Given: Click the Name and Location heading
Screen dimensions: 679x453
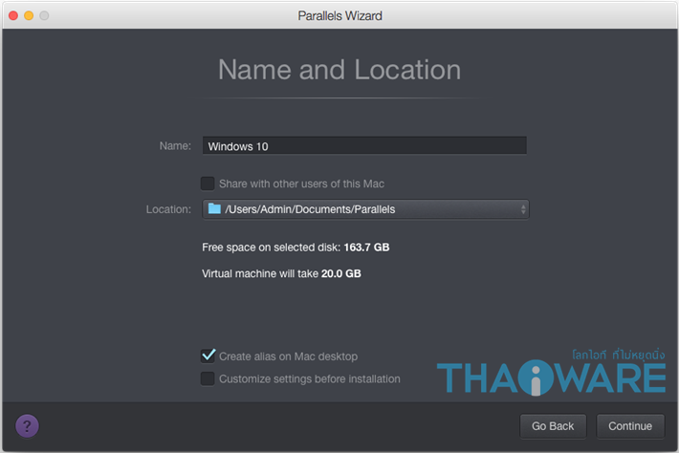Looking at the screenshot, I should pos(339,70).
